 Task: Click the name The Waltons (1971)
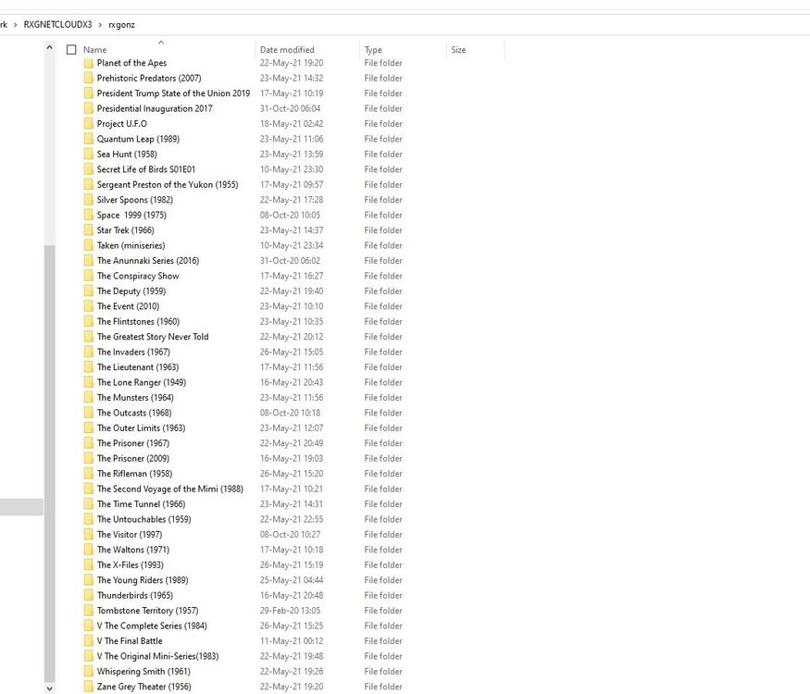coord(133,550)
